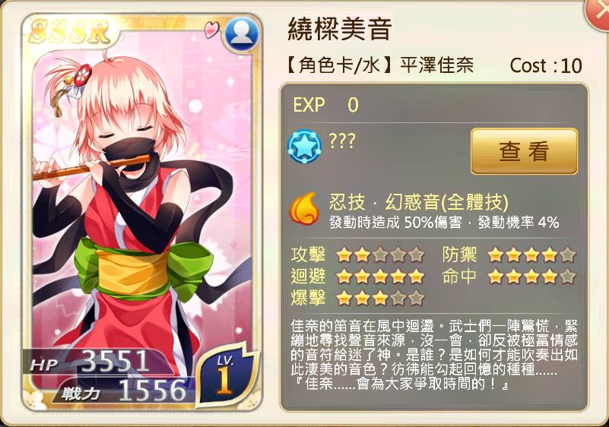Click the blue profile avatar icon

tap(242, 34)
